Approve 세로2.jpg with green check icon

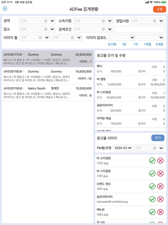(x=152, y=212)
